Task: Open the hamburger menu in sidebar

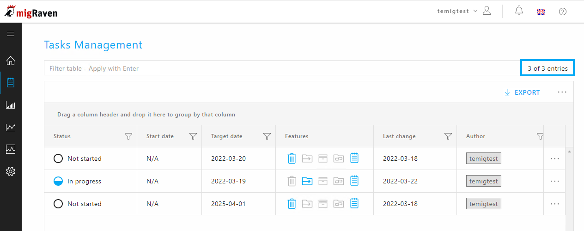Action: tap(11, 34)
